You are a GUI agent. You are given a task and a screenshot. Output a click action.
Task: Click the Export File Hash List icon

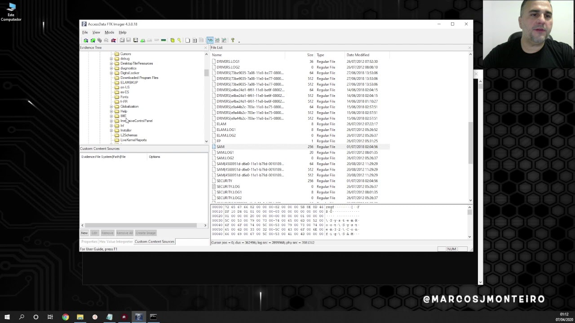point(194,40)
